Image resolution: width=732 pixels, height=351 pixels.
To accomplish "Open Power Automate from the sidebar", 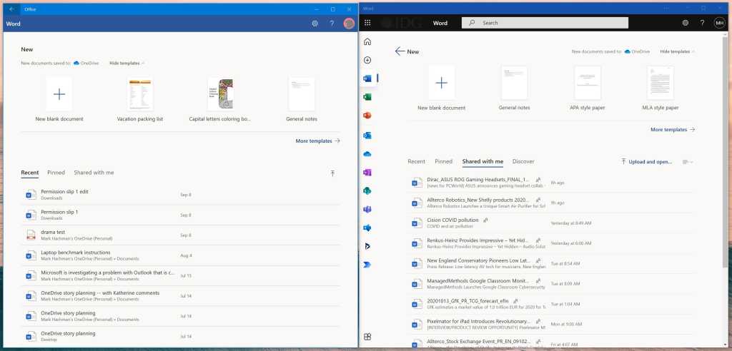I will pos(367,265).
